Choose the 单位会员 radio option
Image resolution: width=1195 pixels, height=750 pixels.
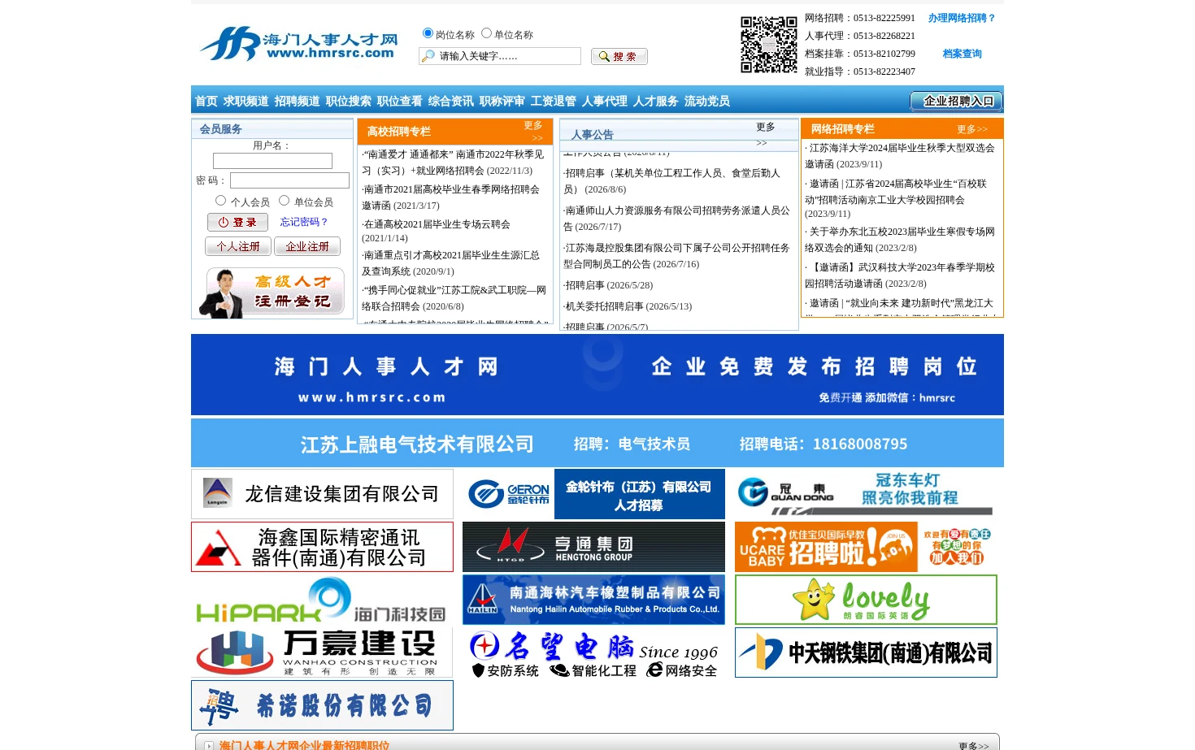(x=284, y=200)
